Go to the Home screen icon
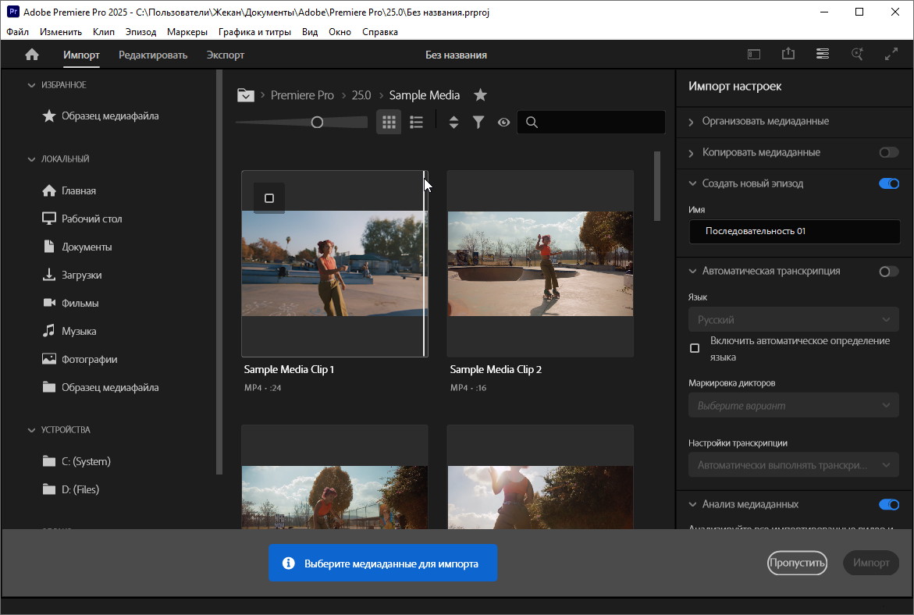The image size is (914, 615). pyautogui.click(x=32, y=55)
